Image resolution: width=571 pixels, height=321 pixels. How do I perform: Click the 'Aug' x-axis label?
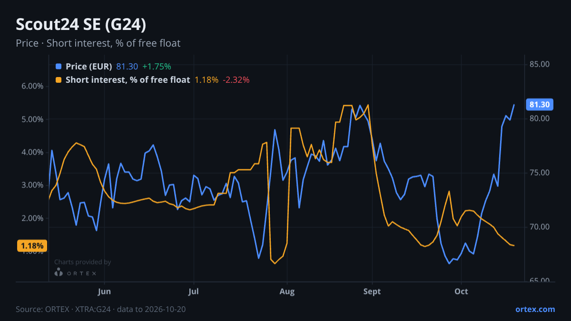click(286, 292)
